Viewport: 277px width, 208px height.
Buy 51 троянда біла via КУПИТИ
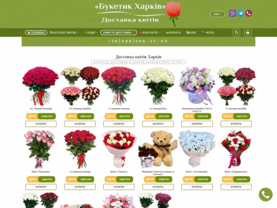coord(158,124)
